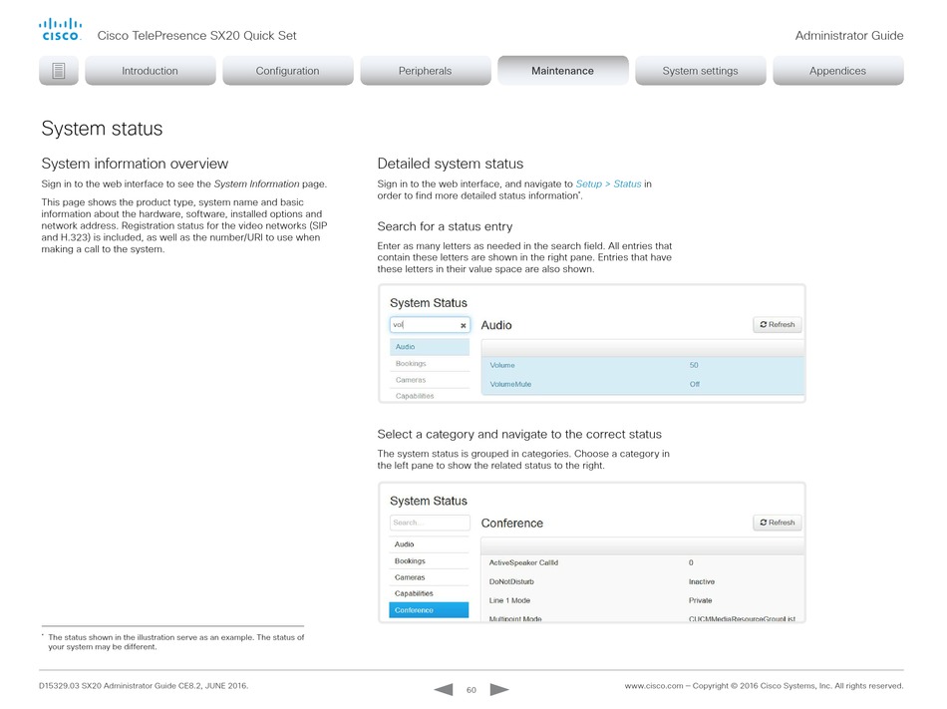Click the ActiveSpeaker CallId entry

(523, 562)
